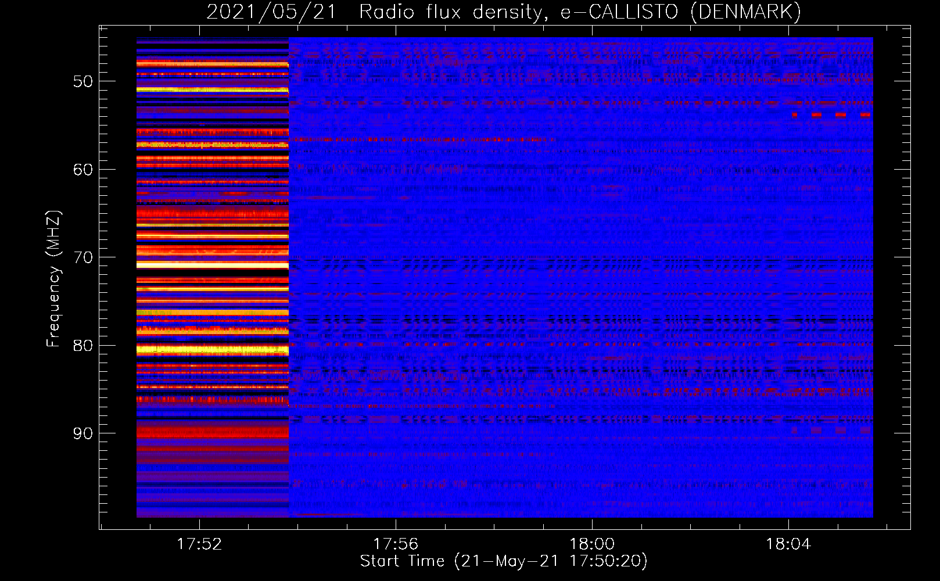Click the 90 frequency tick label

pyautogui.click(x=83, y=433)
